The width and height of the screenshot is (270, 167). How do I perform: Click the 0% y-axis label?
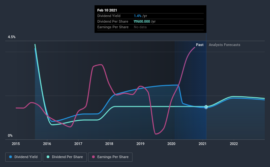click(x=10, y=136)
